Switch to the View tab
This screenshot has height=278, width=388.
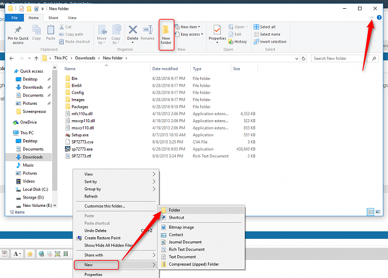[72, 18]
